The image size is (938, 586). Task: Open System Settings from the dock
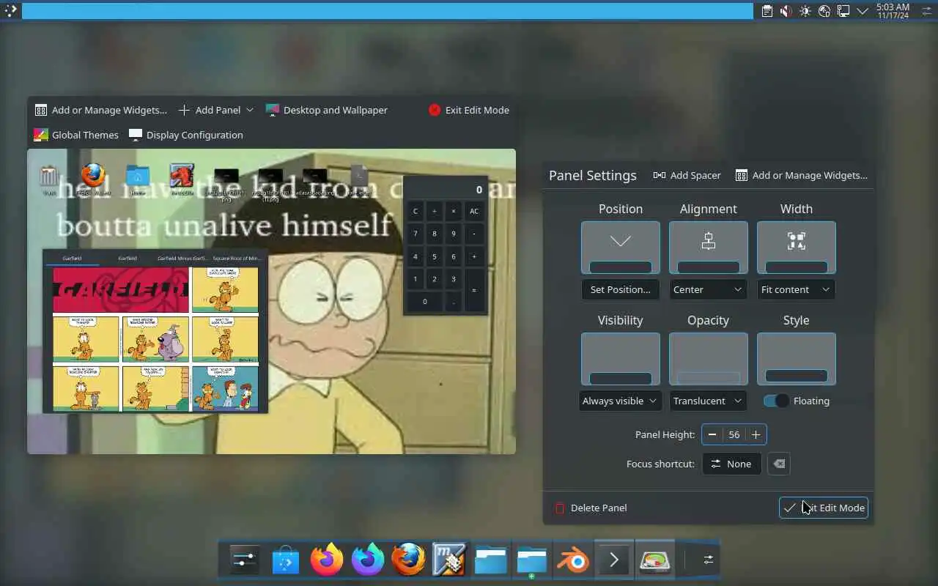244,561
